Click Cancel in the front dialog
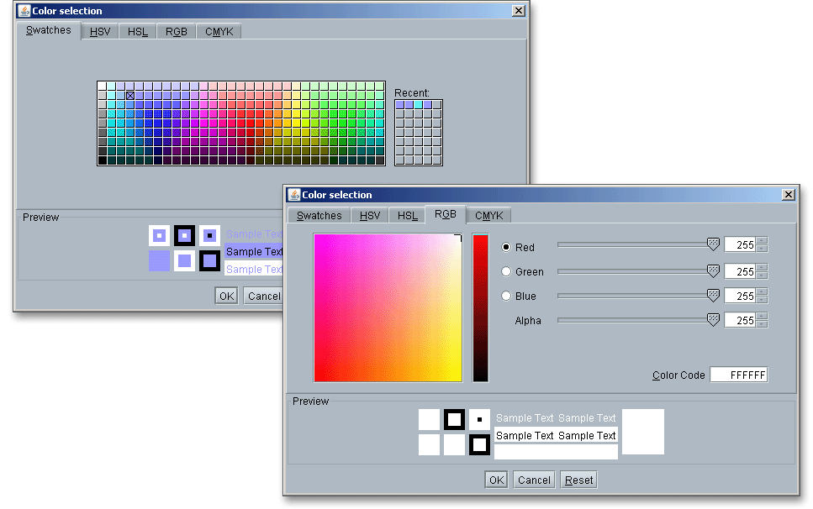This screenshot has height=509, width=813. click(534, 480)
